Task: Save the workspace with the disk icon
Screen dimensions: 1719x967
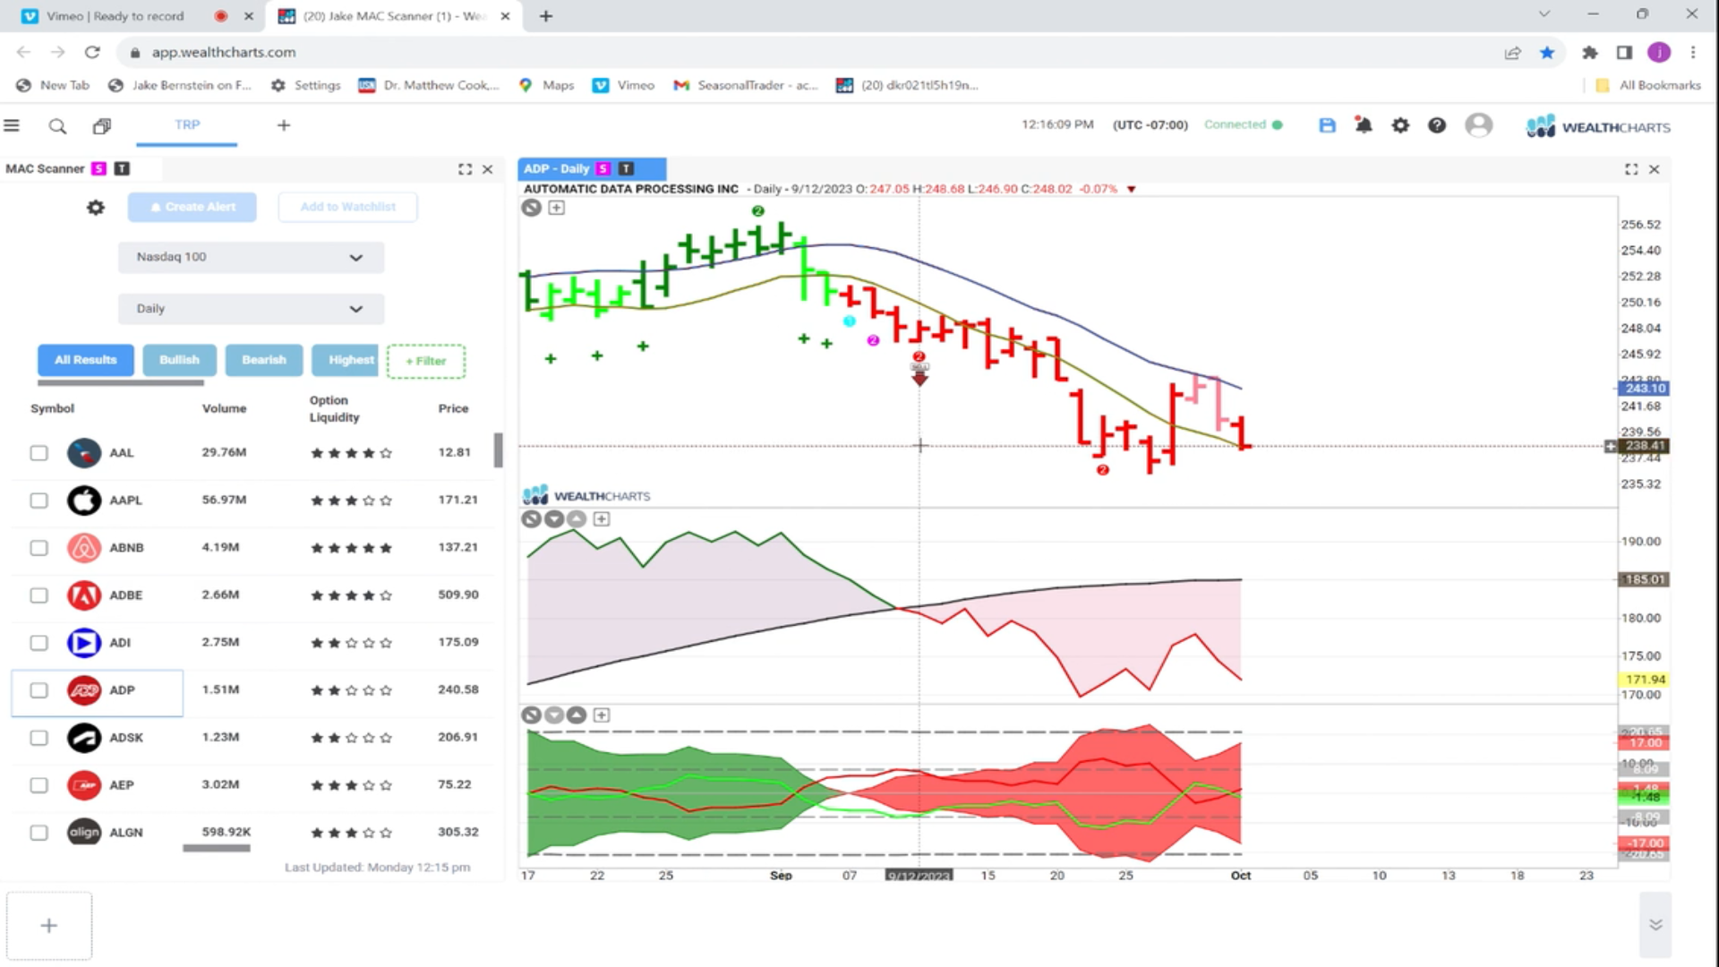Action: [1327, 125]
